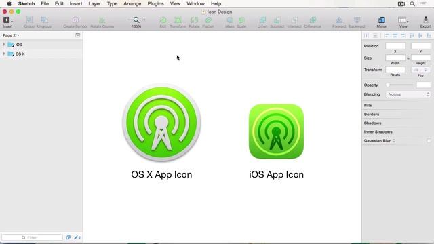
Task: Toggle the size proportions lock
Action: 408,58
